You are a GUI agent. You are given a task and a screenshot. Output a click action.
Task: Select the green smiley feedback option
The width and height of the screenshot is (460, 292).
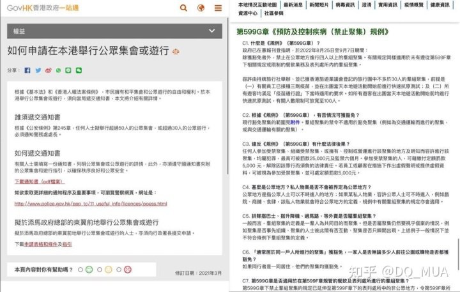[89, 269]
